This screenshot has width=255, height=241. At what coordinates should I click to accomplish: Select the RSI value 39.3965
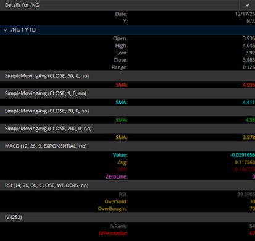click(246, 194)
